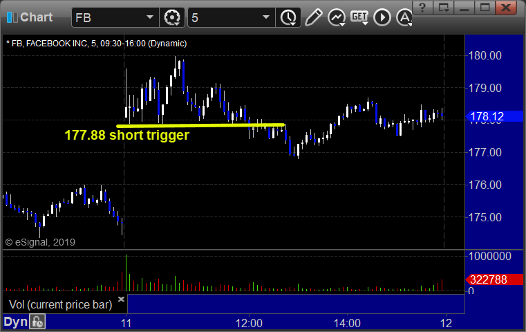
Task: Open the studies chart-line icon
Action: point(337,17)
